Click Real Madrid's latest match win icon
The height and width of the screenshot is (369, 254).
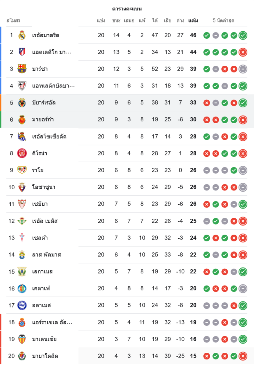(243, 35)
